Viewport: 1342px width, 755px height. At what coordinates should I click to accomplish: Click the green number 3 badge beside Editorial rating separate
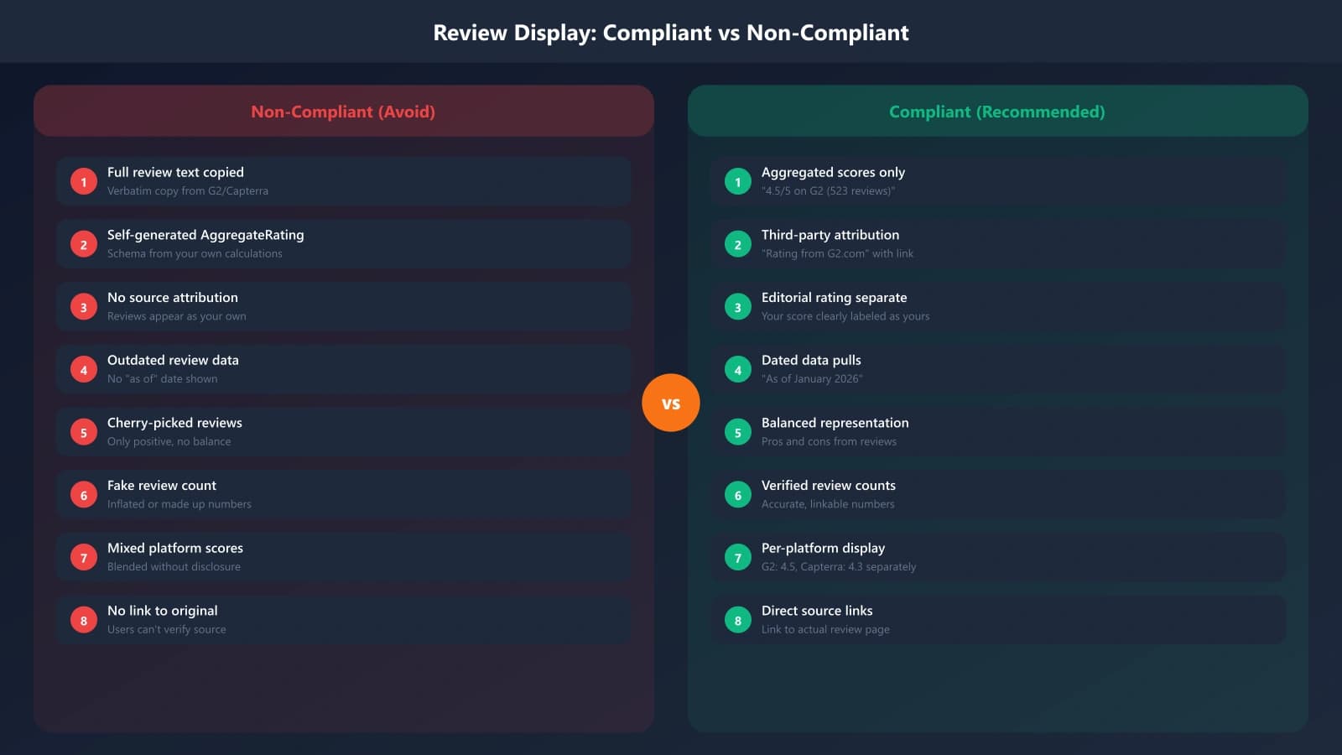coord(737,306)
